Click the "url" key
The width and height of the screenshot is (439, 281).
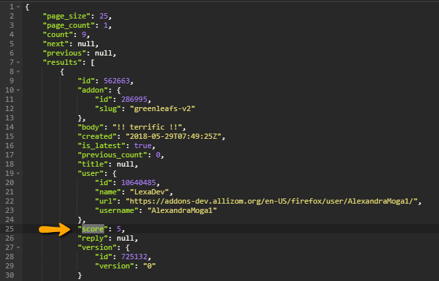pos(106,201)
